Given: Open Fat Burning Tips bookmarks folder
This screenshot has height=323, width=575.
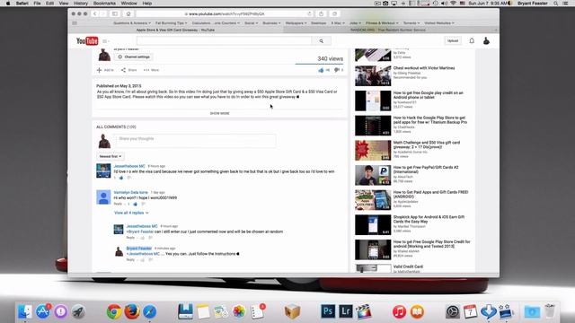Looking at the screenshot, I should point(171,23).
